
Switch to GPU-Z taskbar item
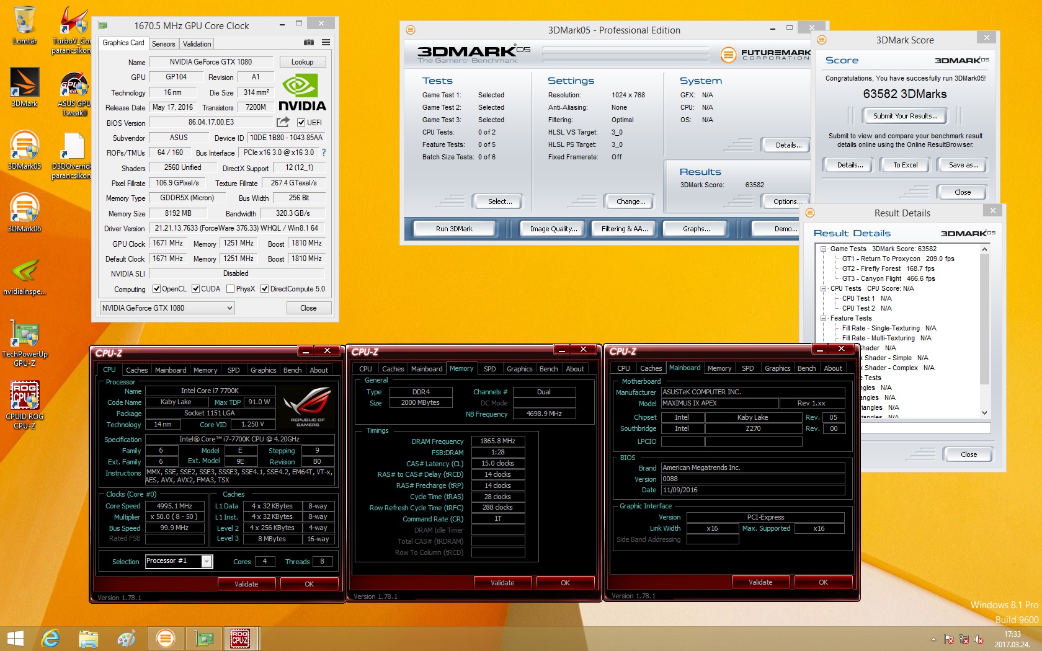tap(204, 638)
